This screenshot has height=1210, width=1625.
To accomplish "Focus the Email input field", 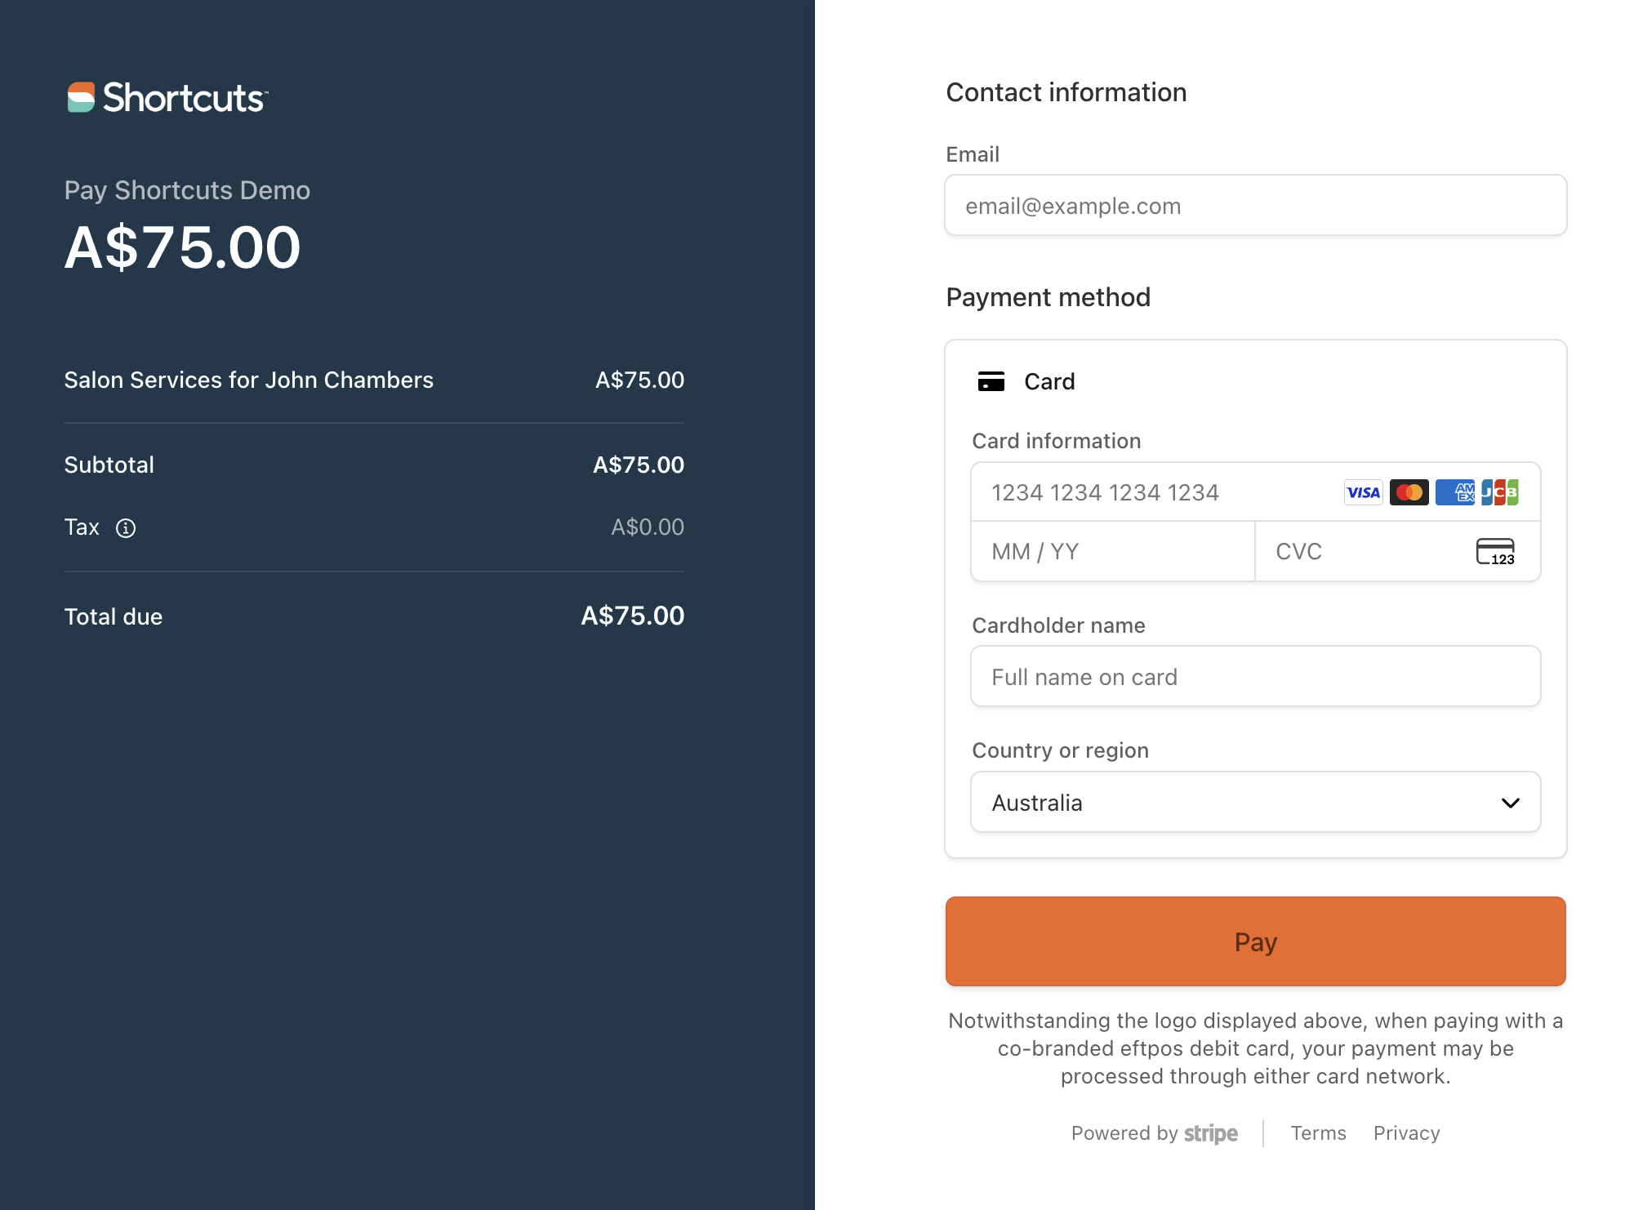I will pos(1255,206).
